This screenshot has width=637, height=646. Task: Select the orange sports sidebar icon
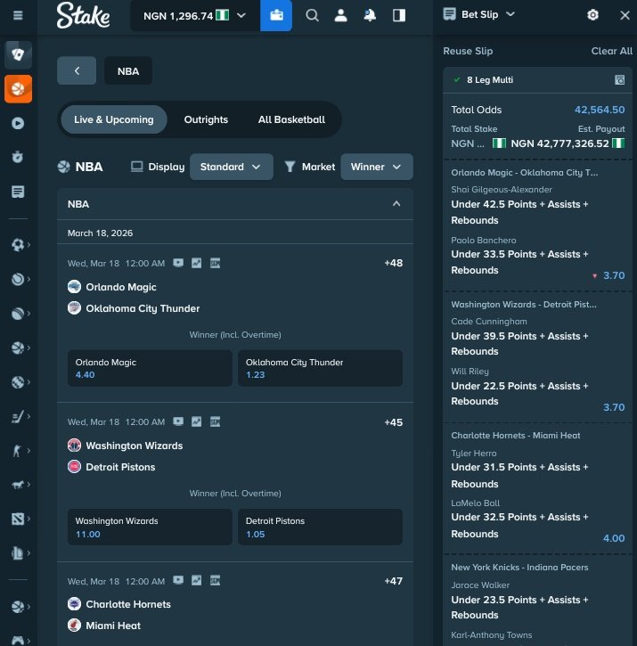[18, 88]
